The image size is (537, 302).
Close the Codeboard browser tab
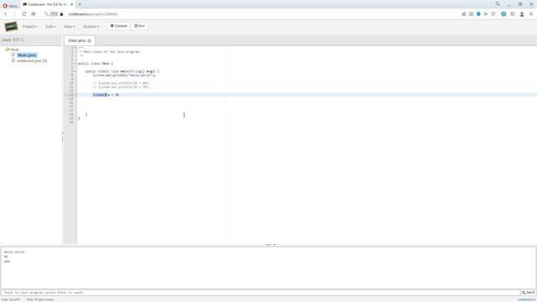71,4
